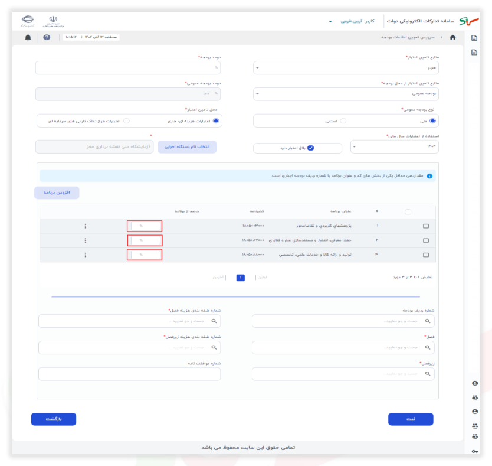Click the Setad logo beside سامانه تدارکات الکترونیکی دولت
This screenshot has height=466, width=492.
pyautogui.click(x=469, y=21)
